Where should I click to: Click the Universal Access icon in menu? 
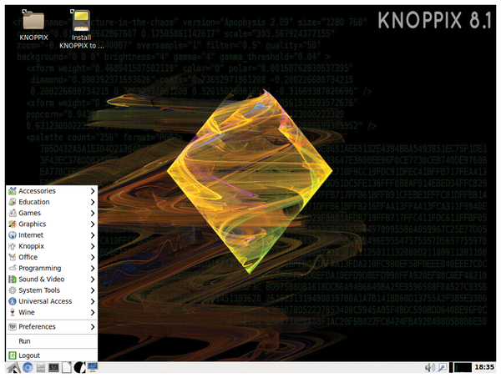(13, 301)
